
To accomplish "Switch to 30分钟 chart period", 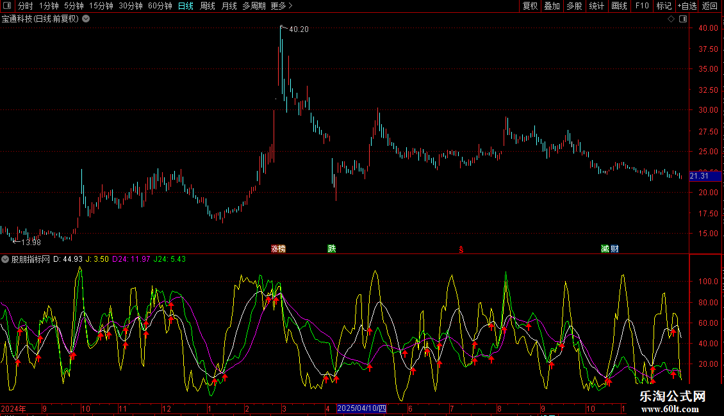I will point(131,6).
